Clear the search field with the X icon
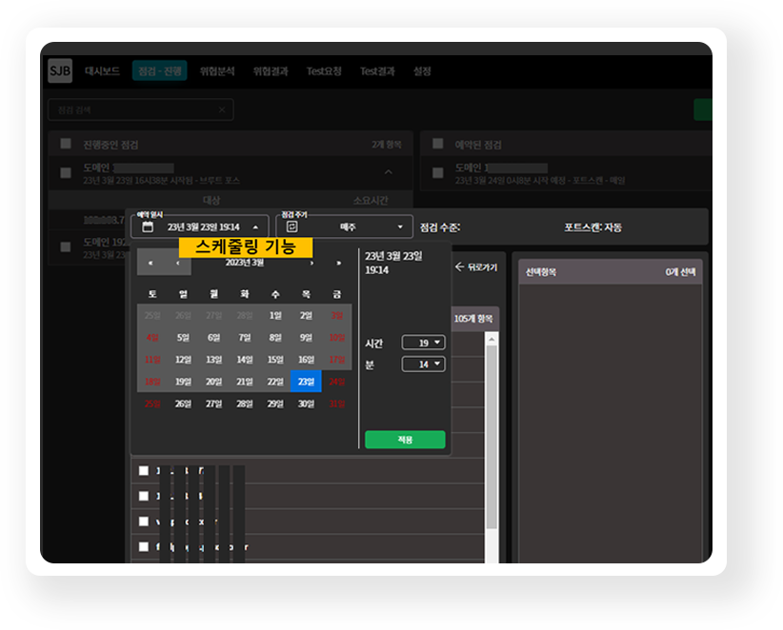Viewport: 783px width, 630px height. (x=221, y=110)
